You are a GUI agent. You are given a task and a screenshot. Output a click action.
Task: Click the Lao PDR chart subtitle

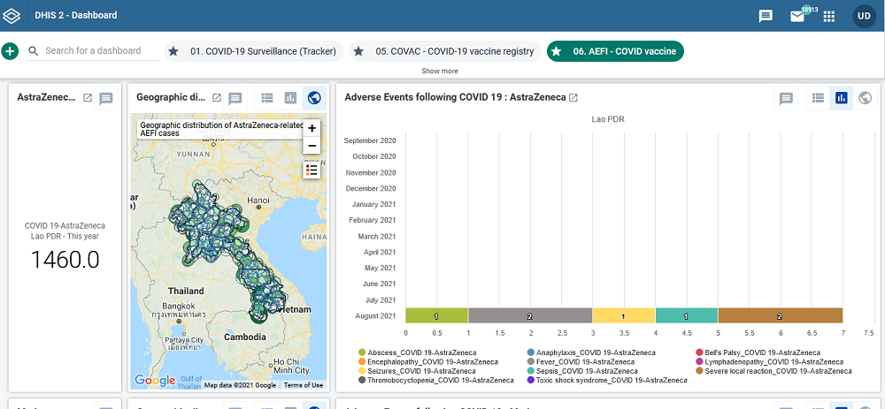pos(607,119)
